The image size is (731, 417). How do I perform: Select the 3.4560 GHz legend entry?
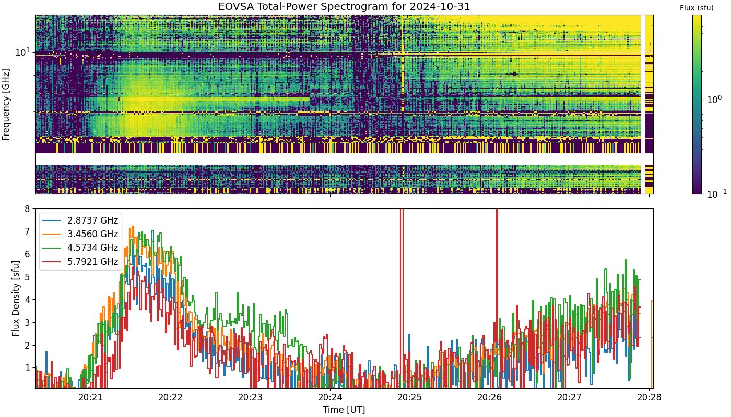pyautogui.click(x=81, y=234)
